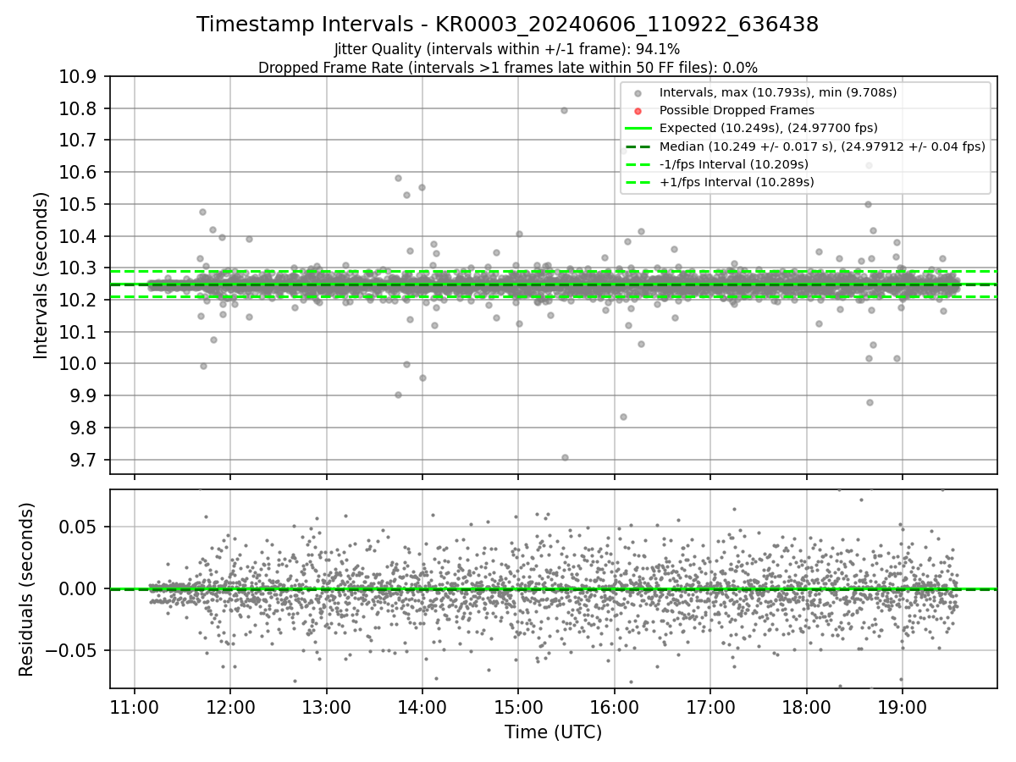This screenshot has height=762, width=1016.
Task: Click legend text 'Possible Dropped Frames'
Action: 737,110
